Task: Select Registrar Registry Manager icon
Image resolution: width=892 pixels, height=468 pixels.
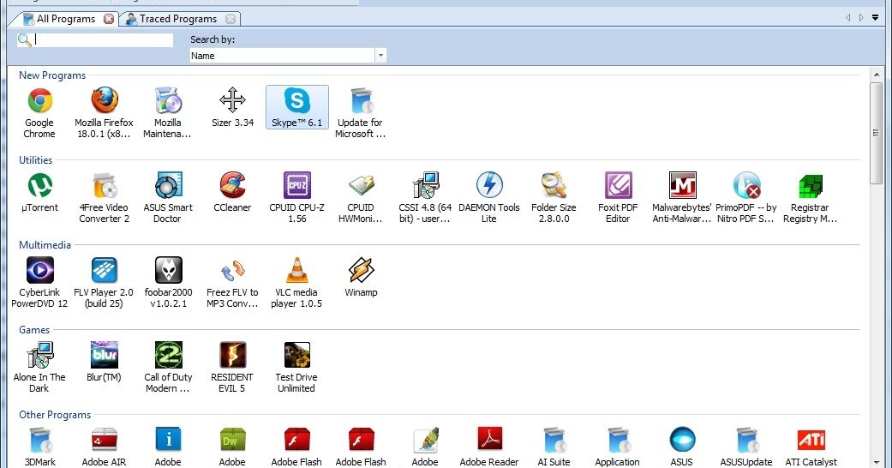Action: point(811,186)
